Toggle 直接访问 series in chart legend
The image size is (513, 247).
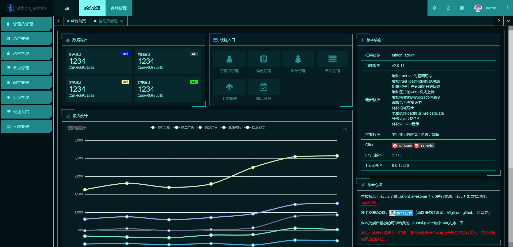(x=231, y=127)
